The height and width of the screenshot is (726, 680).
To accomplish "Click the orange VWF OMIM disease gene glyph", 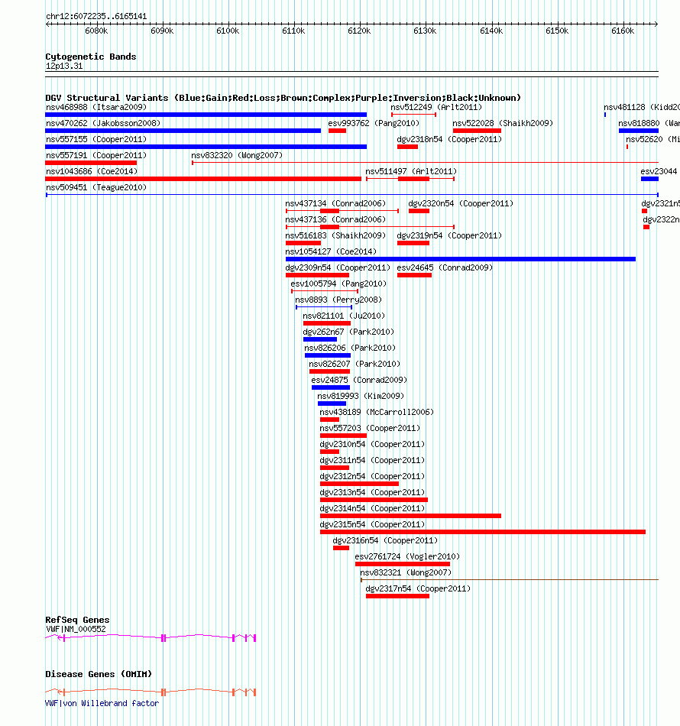I will click(151, 692).
